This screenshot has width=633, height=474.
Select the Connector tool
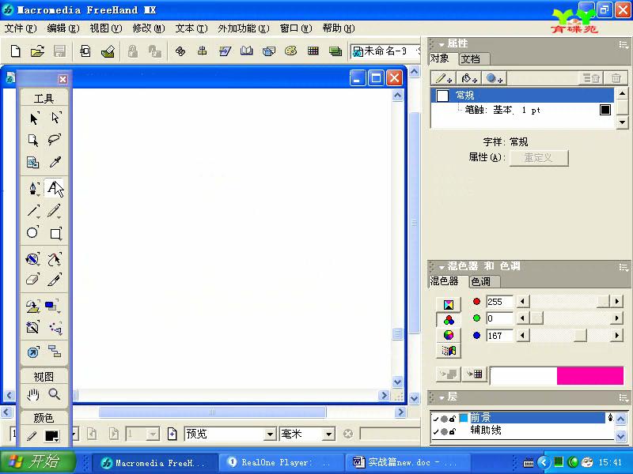coord(55,352)
